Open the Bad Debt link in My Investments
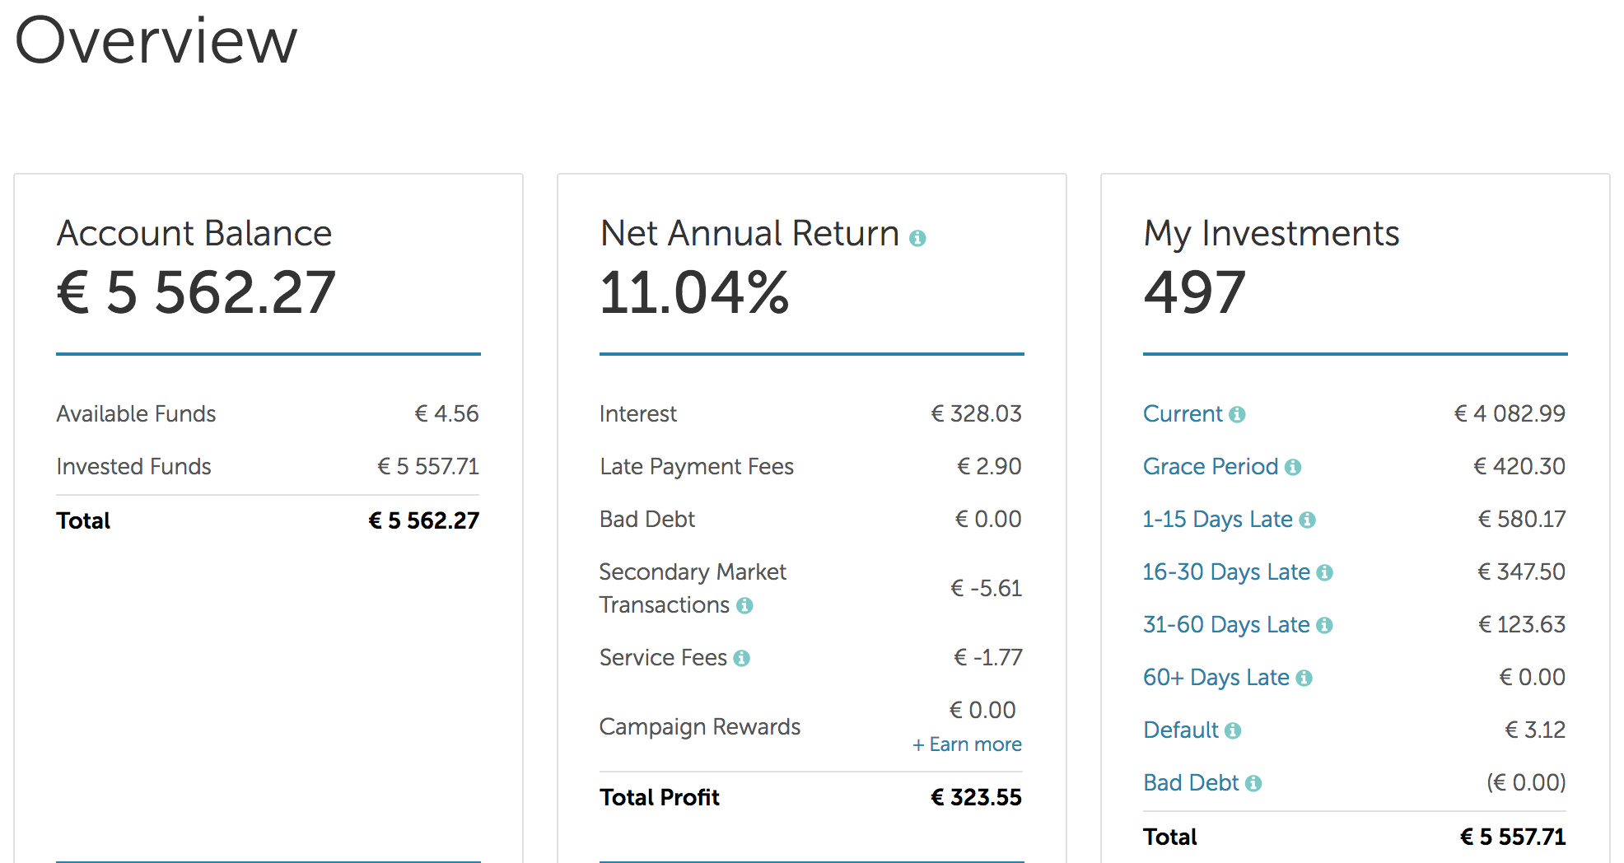 click(x=1190, y=782)
